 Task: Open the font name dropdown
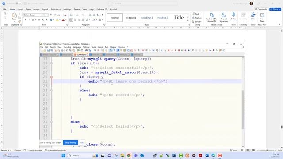pos(41,15)
